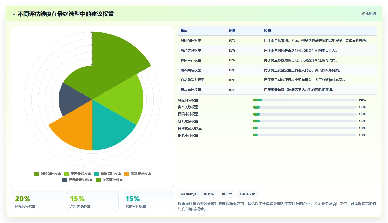Click the progress bar for 风险闭环权重

[305, 100]
